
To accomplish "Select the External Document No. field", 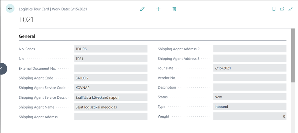I will coord(111,68).
